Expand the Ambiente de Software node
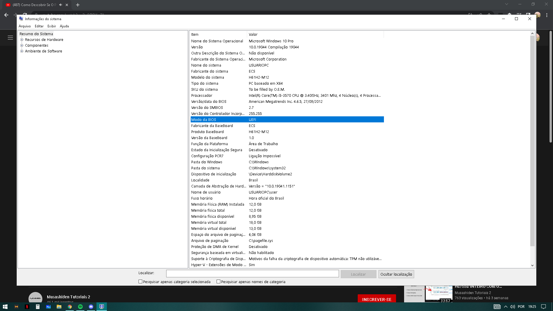This screenshot has height=311, width=553. click(22, 51)
